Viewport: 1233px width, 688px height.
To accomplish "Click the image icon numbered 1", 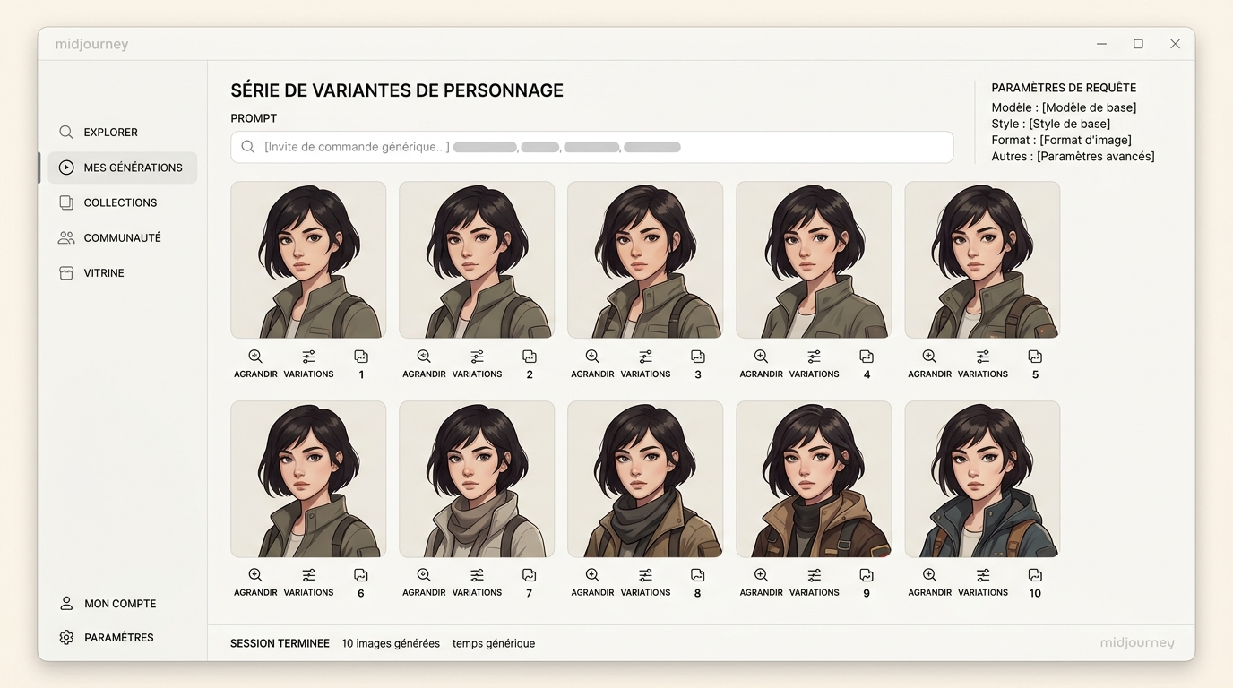I will coord(361,357).
